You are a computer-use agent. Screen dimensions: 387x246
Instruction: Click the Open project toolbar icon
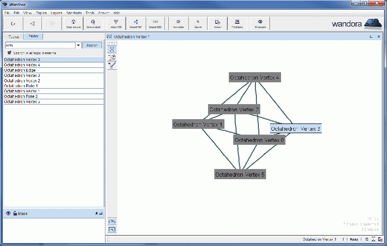pyautogui.click(x=74, y=23)
